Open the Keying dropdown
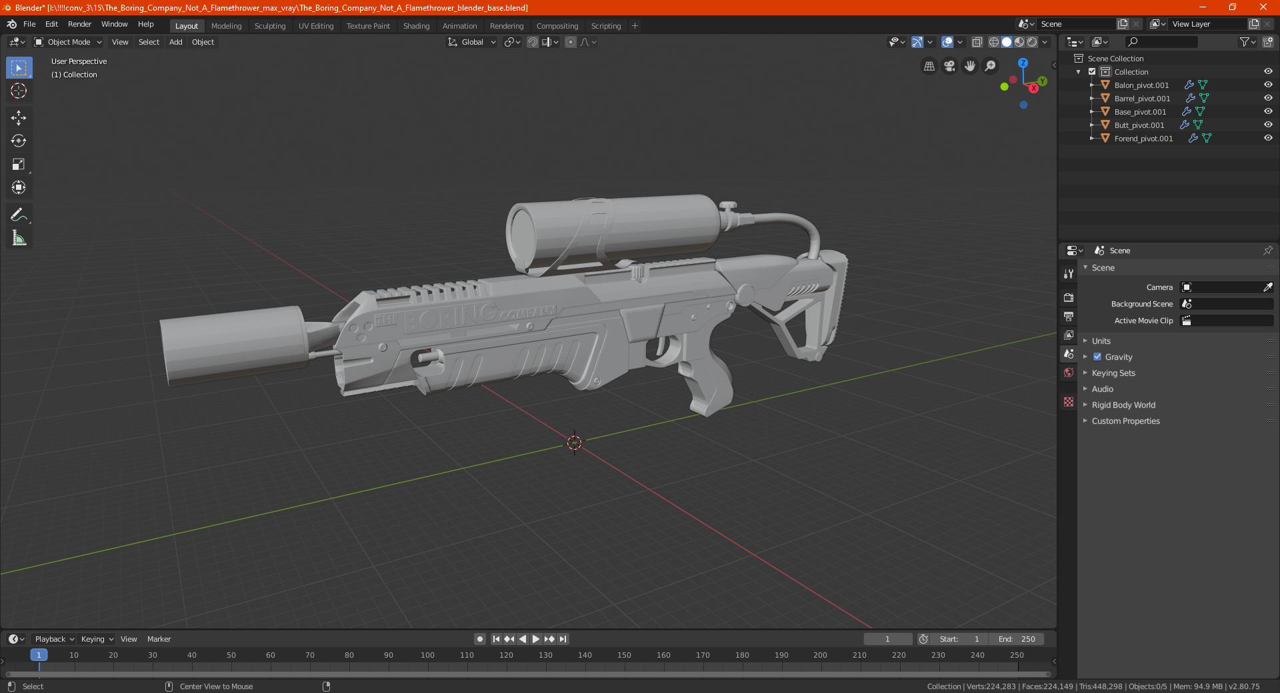 point(97,639)
